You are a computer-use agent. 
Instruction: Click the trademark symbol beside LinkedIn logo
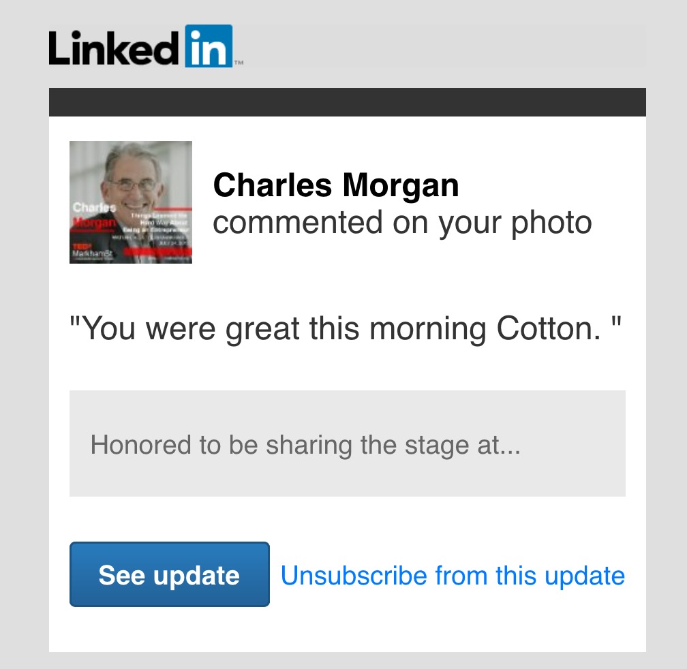point(239,63)
